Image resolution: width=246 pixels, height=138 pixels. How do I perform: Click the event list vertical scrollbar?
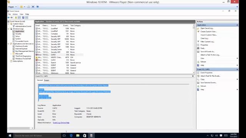(x=194, y=49)
